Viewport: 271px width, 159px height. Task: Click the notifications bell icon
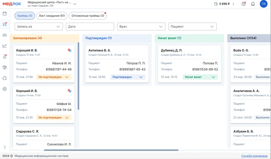coord(253,4)
